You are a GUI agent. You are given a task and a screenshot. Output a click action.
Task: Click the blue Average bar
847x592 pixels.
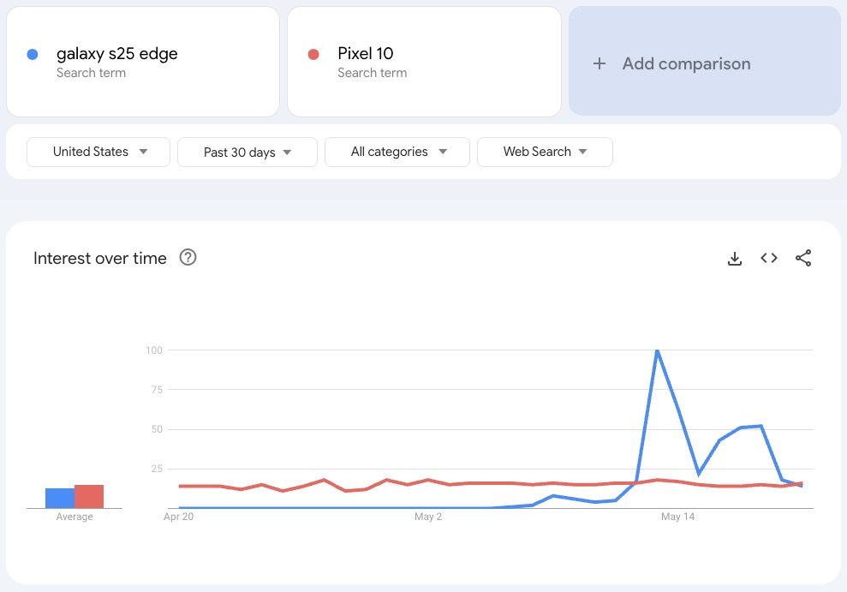pos(60,498)
